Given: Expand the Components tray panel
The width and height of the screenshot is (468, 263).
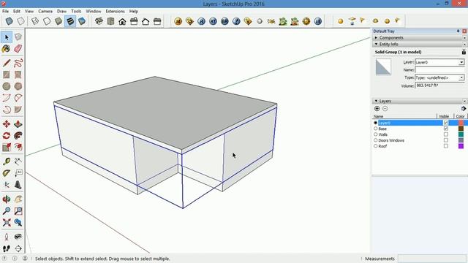Looking at the screenshot, I should (376, 38).
